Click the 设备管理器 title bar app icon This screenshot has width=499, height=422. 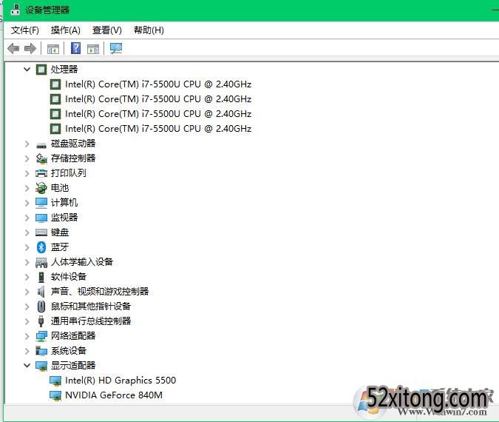tap(16, 10)
